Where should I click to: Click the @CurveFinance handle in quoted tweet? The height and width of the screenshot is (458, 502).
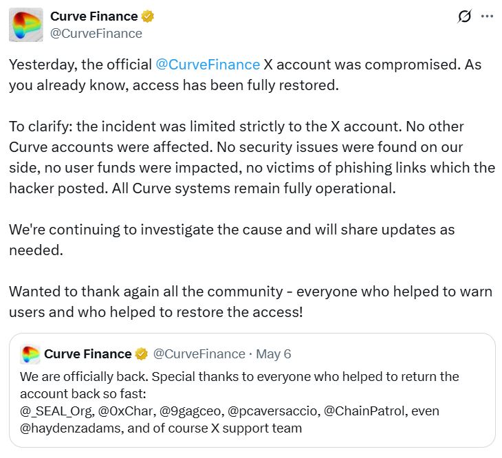click(x=199, y=354)
